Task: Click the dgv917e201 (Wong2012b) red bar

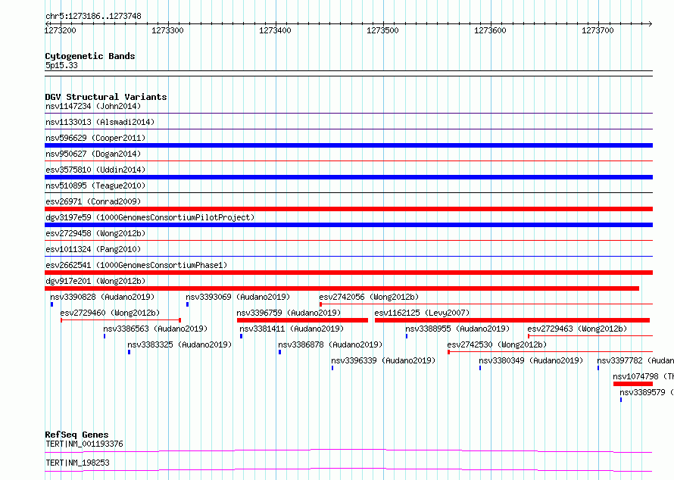Action: coord(342,288)
